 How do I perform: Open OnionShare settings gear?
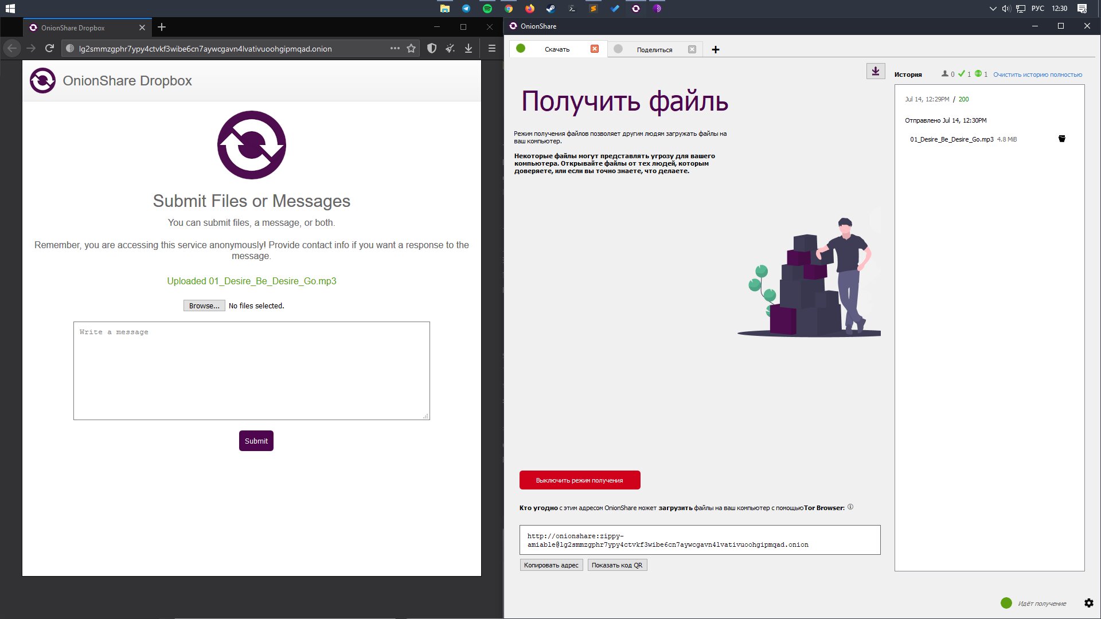click(x=1089, y=603)
